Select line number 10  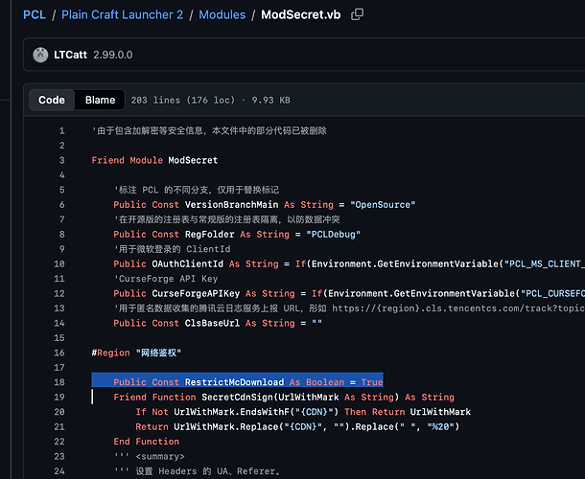(58, 263)
